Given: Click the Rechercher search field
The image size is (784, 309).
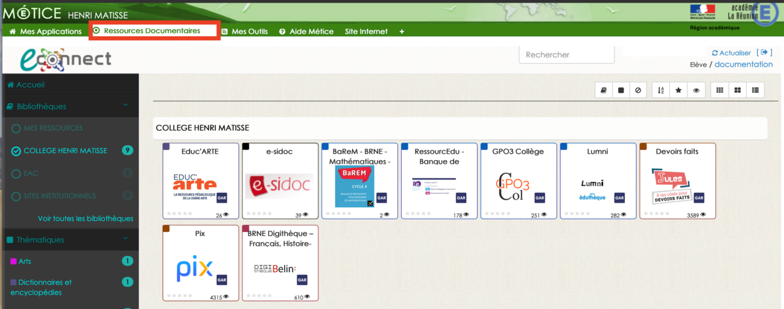Looking at the screenshot, I should [x=566, y=55].
